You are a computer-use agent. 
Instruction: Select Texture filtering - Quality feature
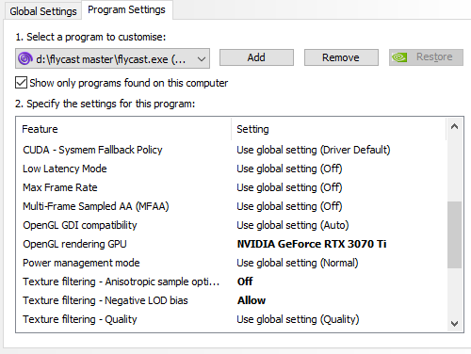(x=80, y=319)
